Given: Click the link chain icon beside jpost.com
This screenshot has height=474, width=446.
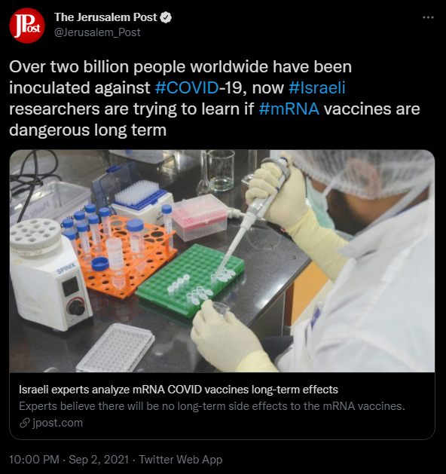Looking at the screenshot, I should (x=24, y=423).
